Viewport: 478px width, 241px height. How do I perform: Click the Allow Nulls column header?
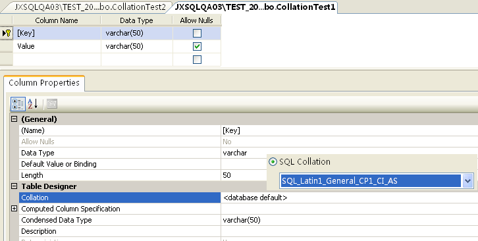(x=197, y=20)
